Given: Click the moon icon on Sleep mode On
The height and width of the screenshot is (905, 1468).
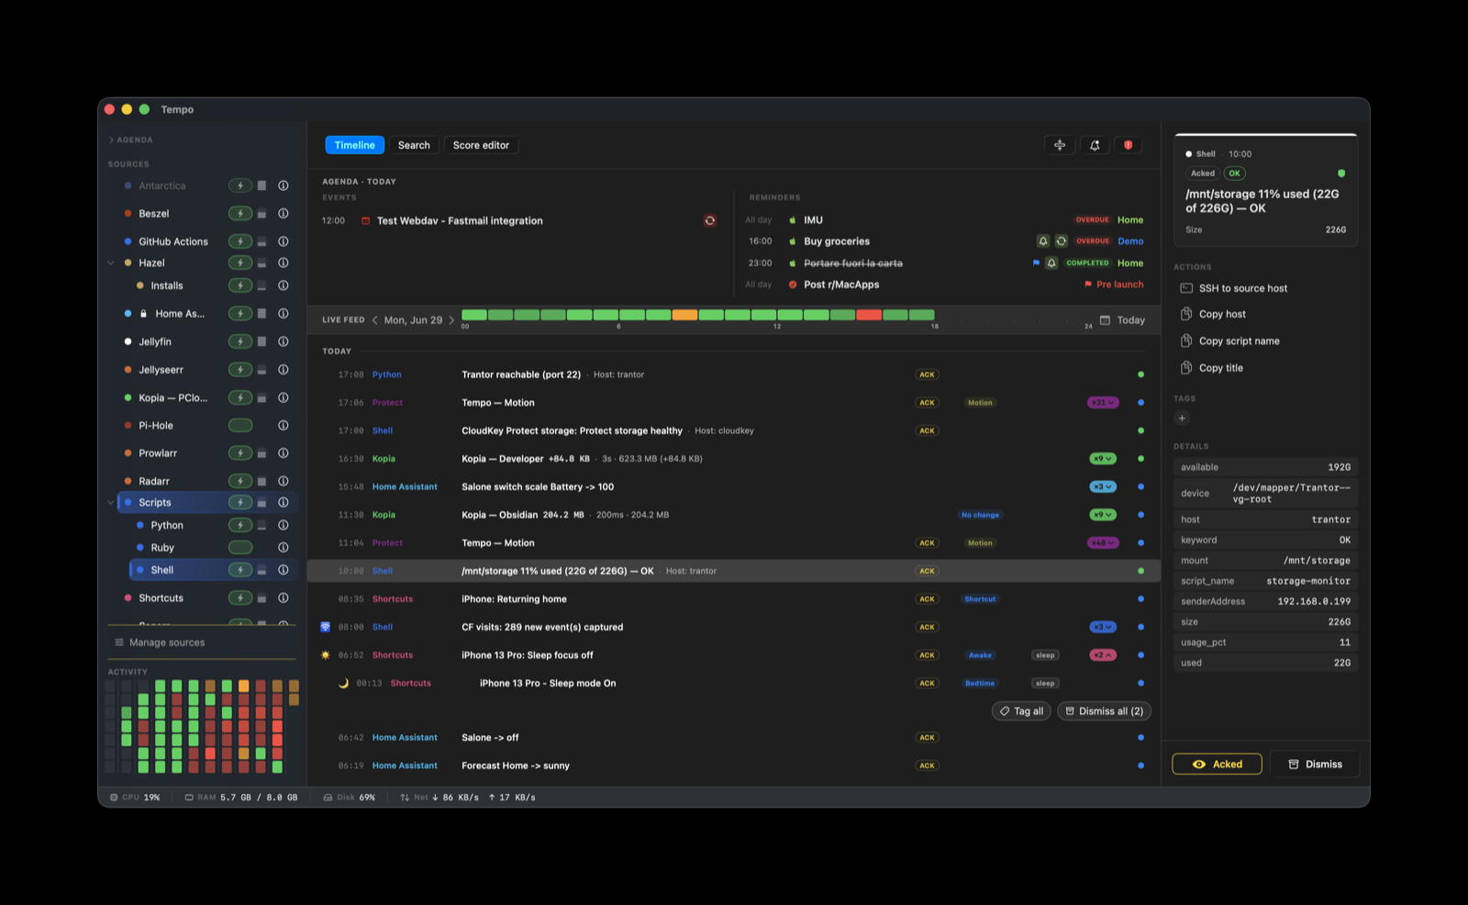Looking at the screenshot, I should [343, 684].
